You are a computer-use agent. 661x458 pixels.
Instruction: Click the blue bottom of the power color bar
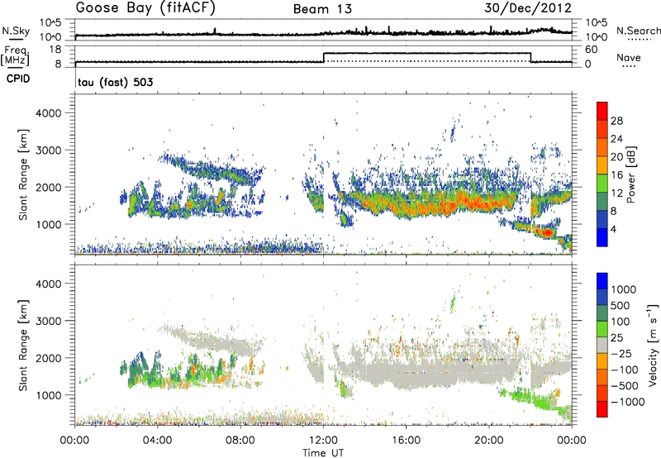602,237
